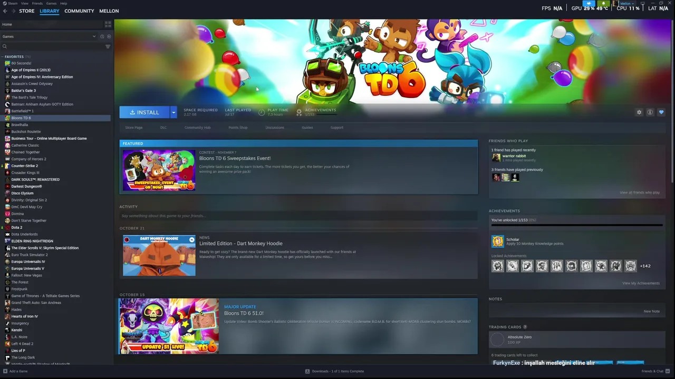Click the Home library button
675x379 pixels.
tap(53, 24)
